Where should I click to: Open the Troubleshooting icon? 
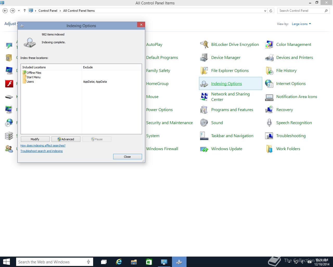[x=269, y=136]
